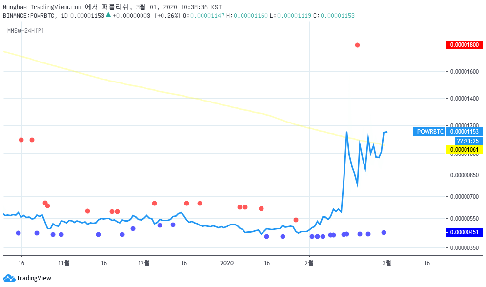Click the 0.00000700 price axis tick
Image resolution: width=486 pixels, height=287 pixels.
pos(465,197)
